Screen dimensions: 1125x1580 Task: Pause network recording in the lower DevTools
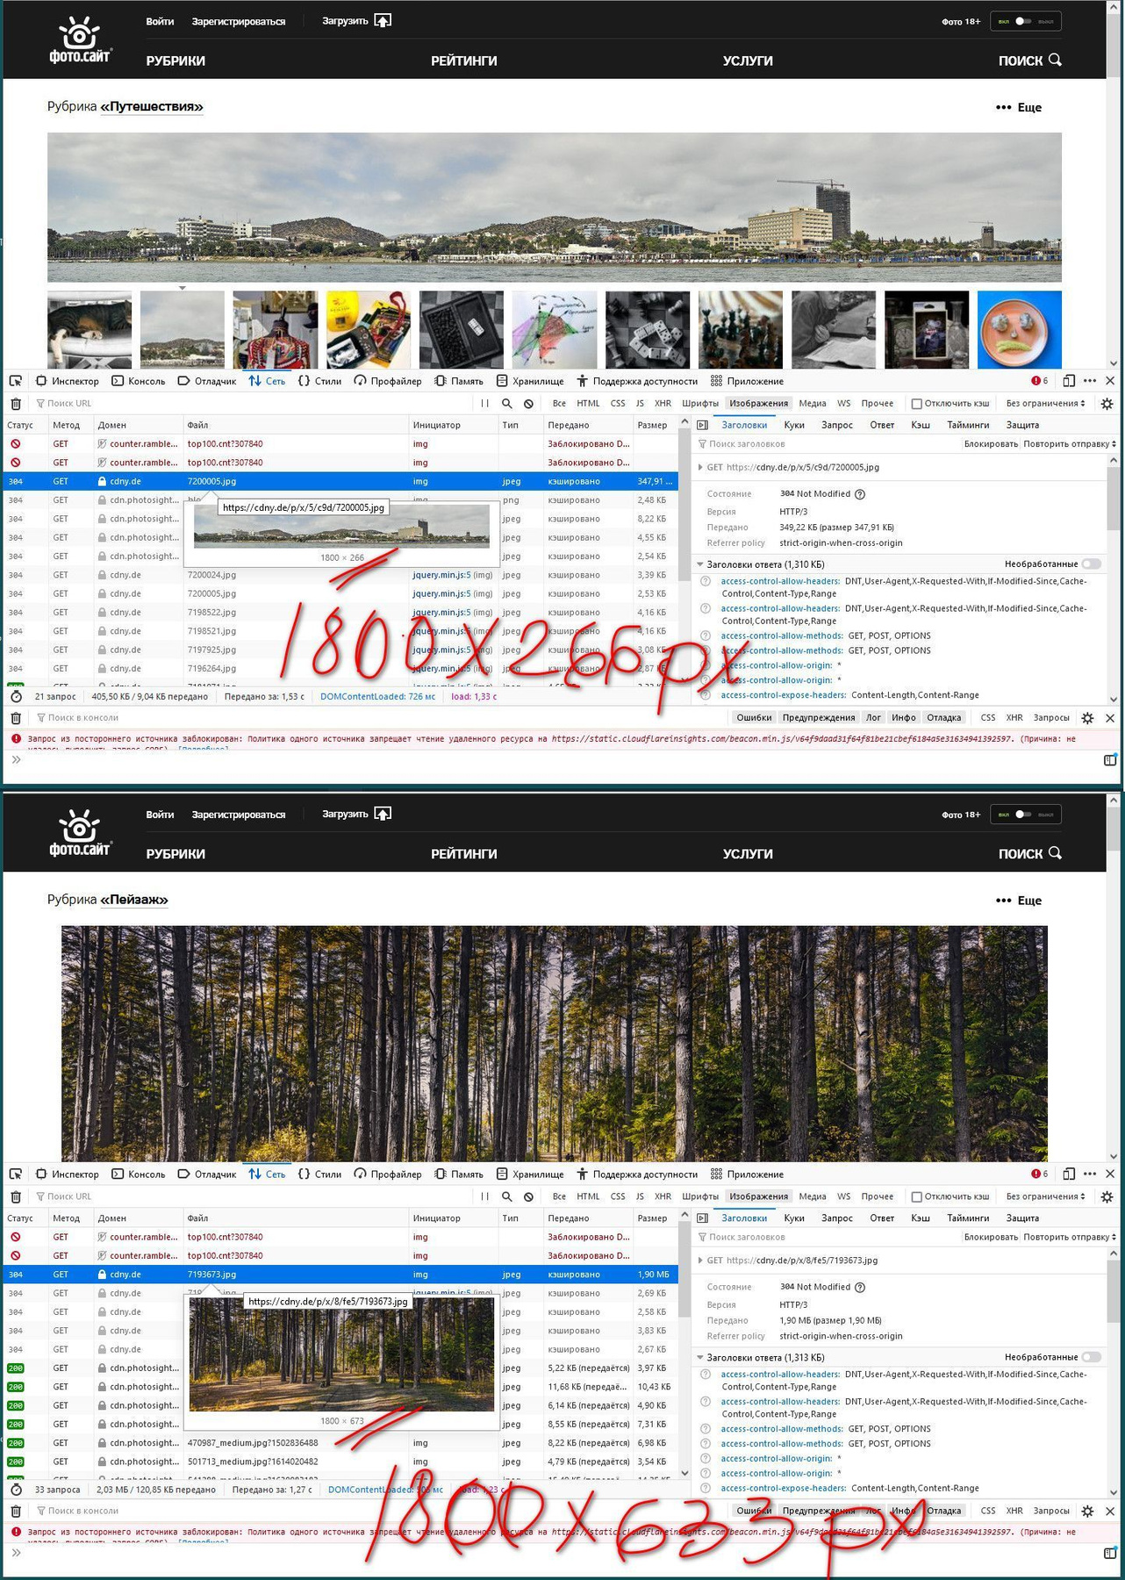[x=484, y=1196]
